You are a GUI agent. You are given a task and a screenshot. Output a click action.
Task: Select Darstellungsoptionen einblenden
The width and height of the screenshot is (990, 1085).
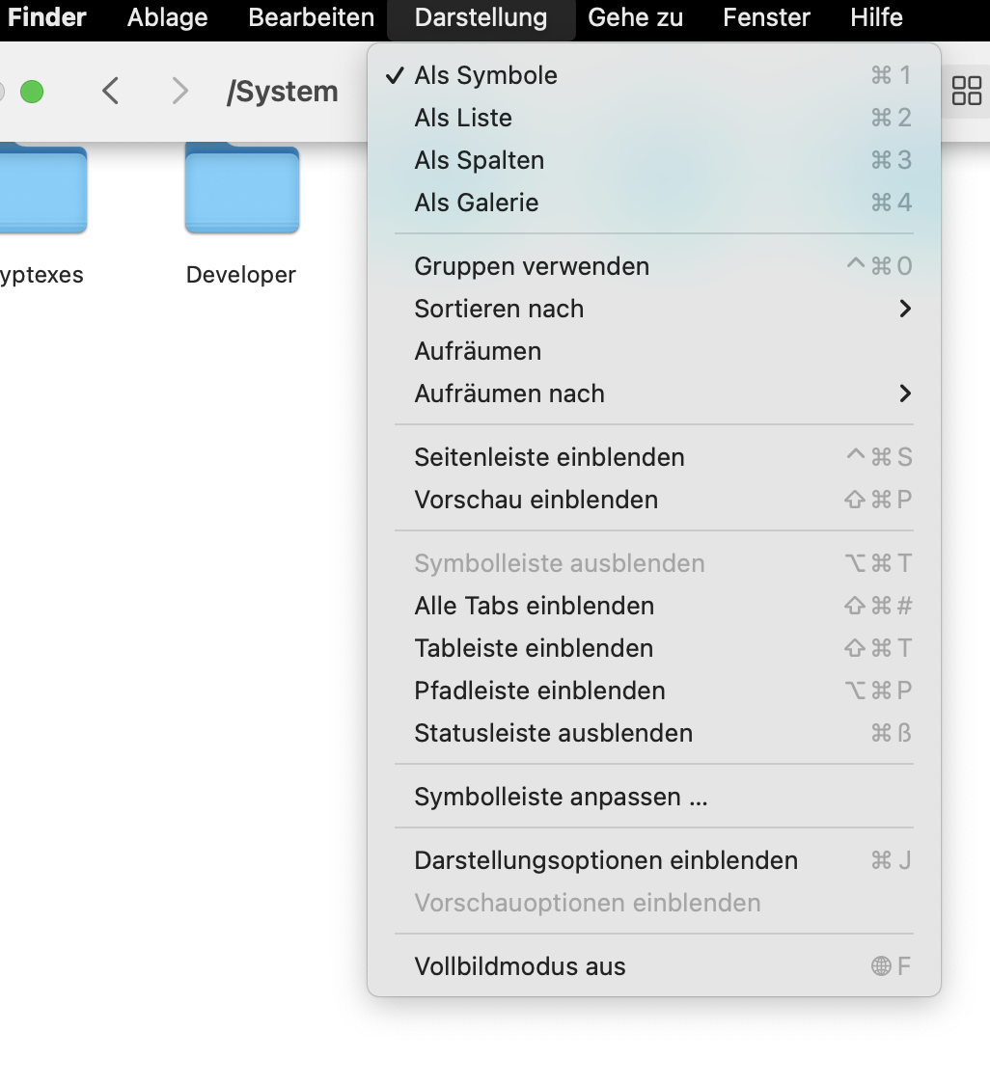[606, 860]
